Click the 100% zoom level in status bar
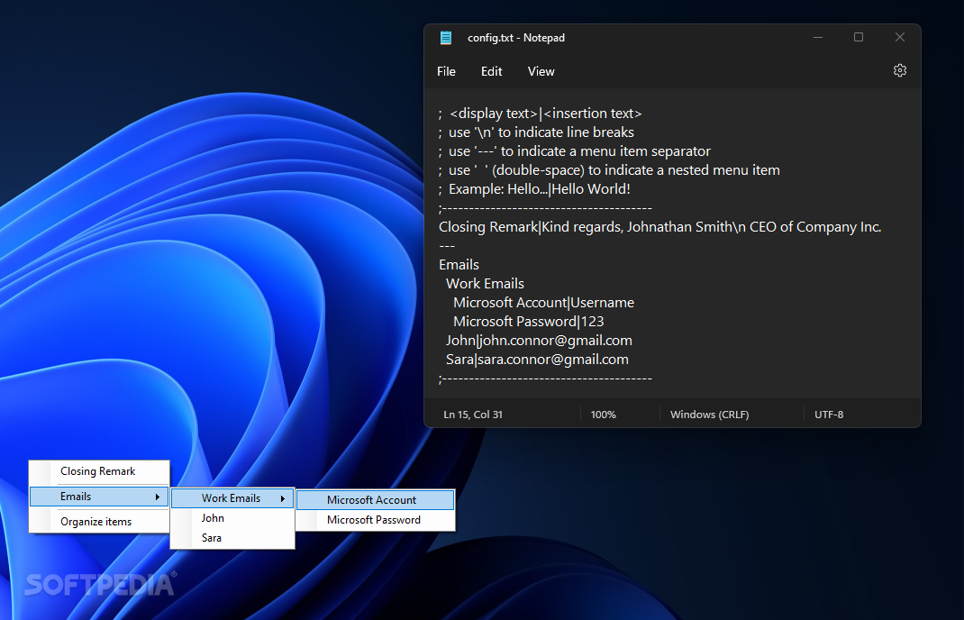The width and height of the screenshot is (964, 620). [603, 415]
